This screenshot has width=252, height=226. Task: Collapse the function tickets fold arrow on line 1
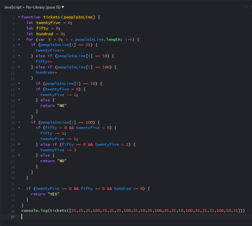pos(19,17)
